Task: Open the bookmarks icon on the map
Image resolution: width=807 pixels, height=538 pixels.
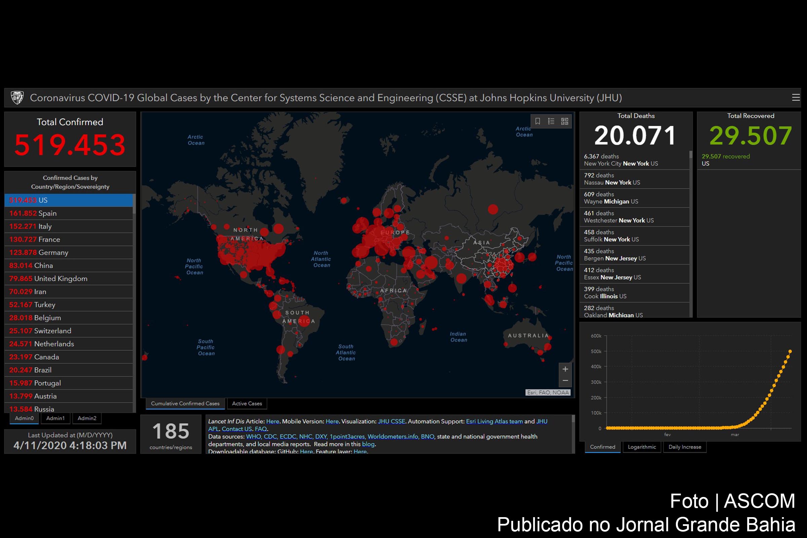Action: pos(538,121)
